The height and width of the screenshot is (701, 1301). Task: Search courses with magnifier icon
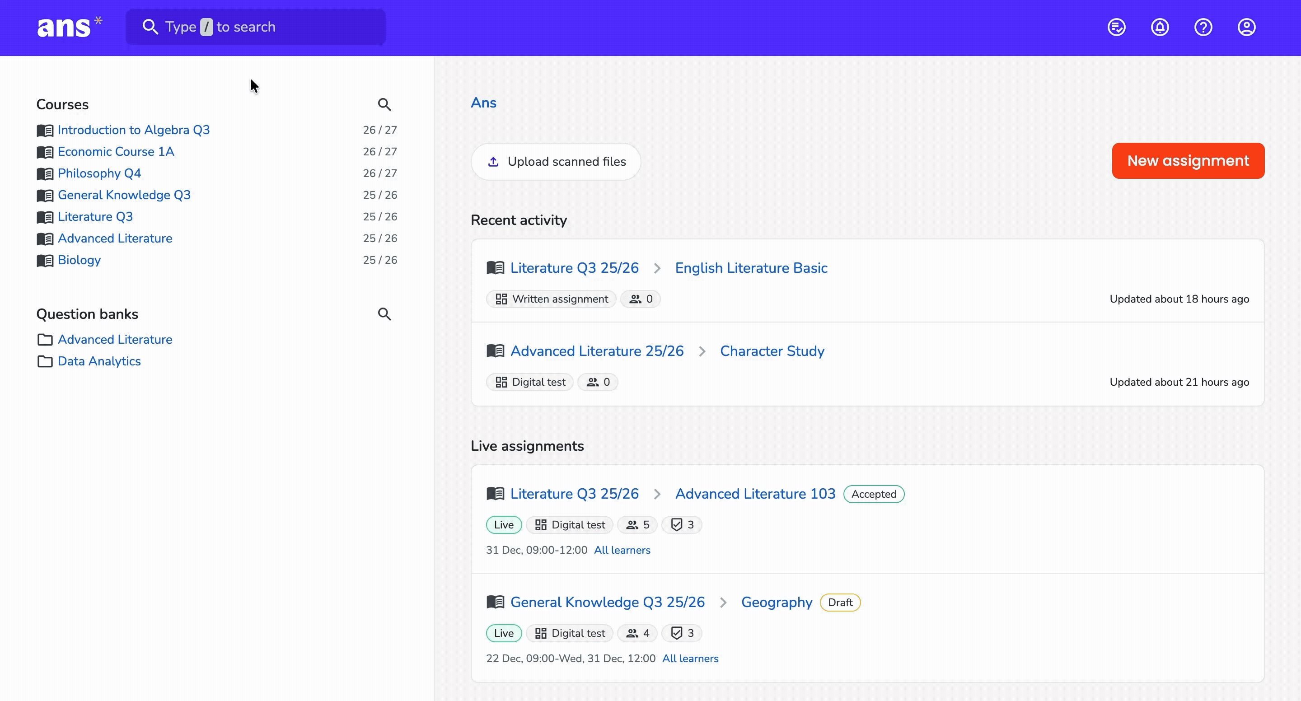coord(384,104)
